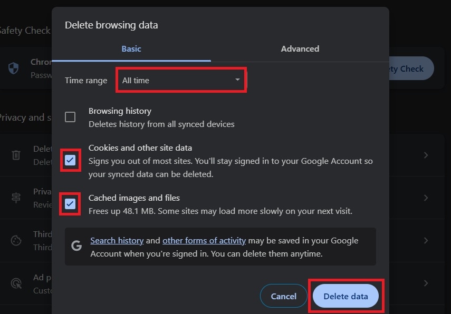Click the Browsing history label

[120, 111]
